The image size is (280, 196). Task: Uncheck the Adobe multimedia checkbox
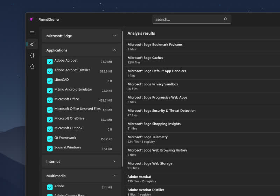[x=50, y=187]
